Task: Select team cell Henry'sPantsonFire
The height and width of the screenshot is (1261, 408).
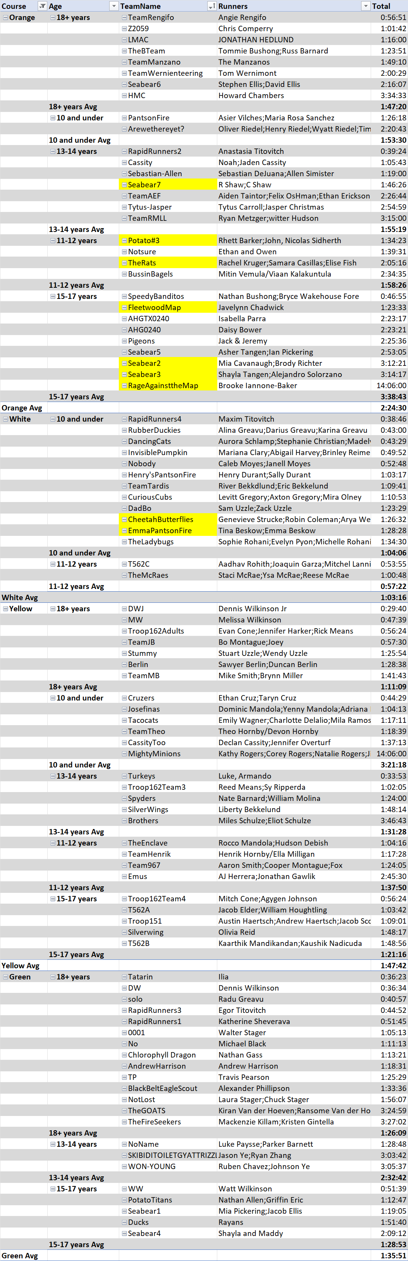Action: coord(168,474)
